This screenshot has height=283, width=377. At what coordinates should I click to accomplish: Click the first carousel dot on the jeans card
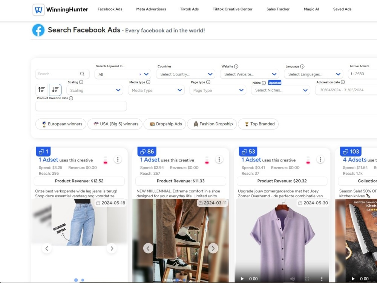(76, 280)
